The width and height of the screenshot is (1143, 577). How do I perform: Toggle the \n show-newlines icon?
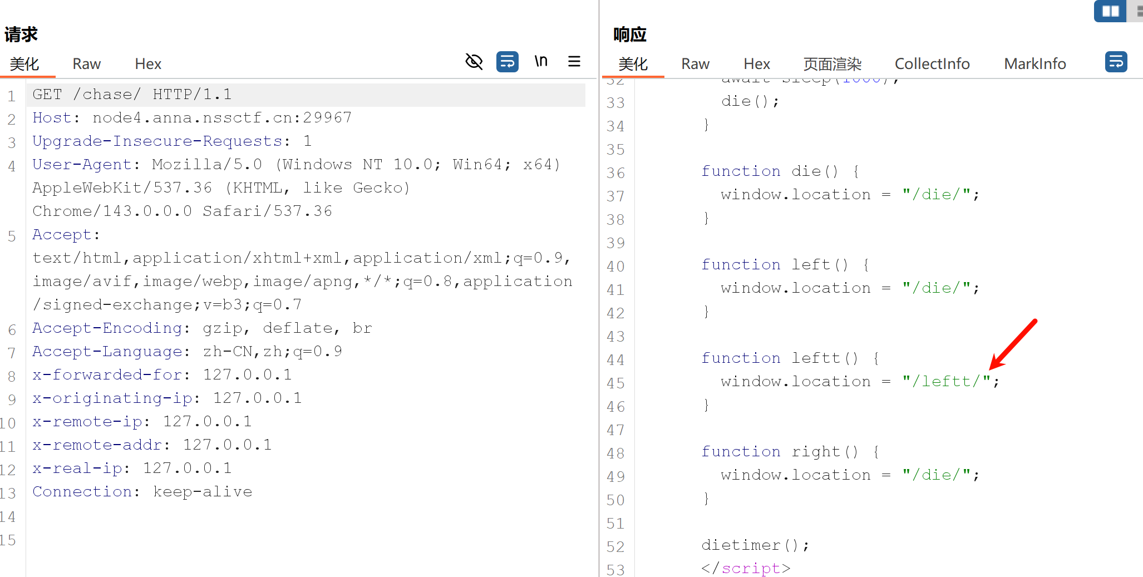[541, 61]
